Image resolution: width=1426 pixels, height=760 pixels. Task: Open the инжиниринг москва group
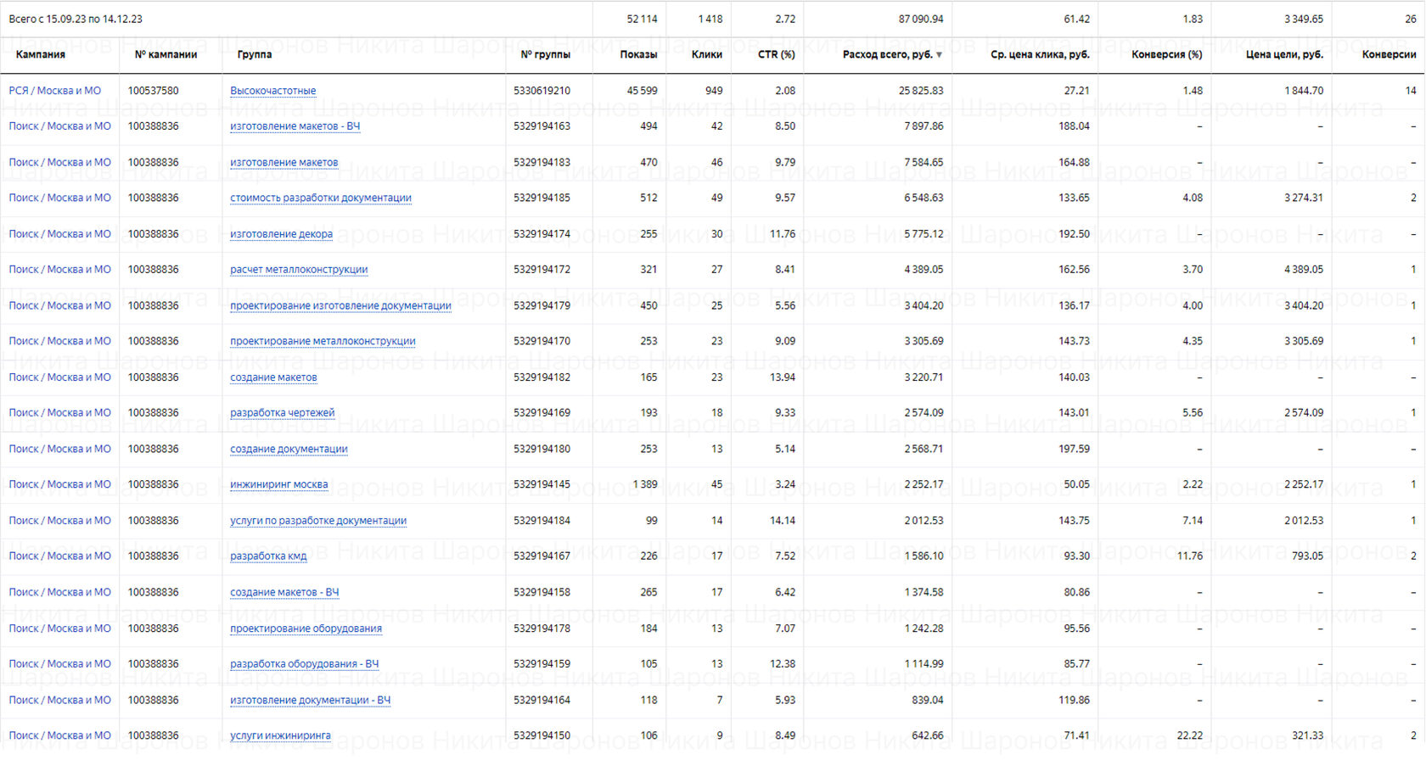pyautogui.click(x=278, y=484)
